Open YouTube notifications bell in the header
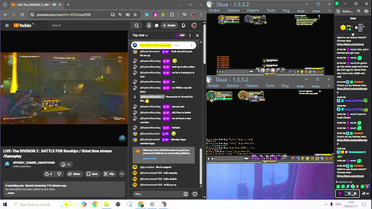The width and height of the screenshot is (372, 209). coord(183,25)
